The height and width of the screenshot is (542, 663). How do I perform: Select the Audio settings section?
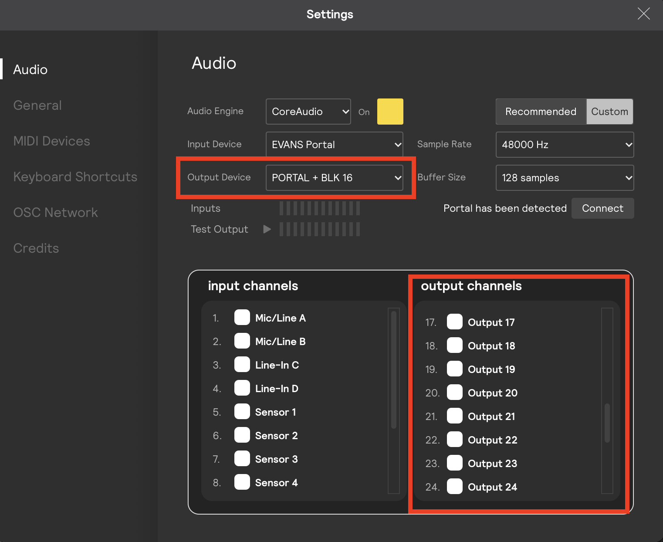(30, 70)
